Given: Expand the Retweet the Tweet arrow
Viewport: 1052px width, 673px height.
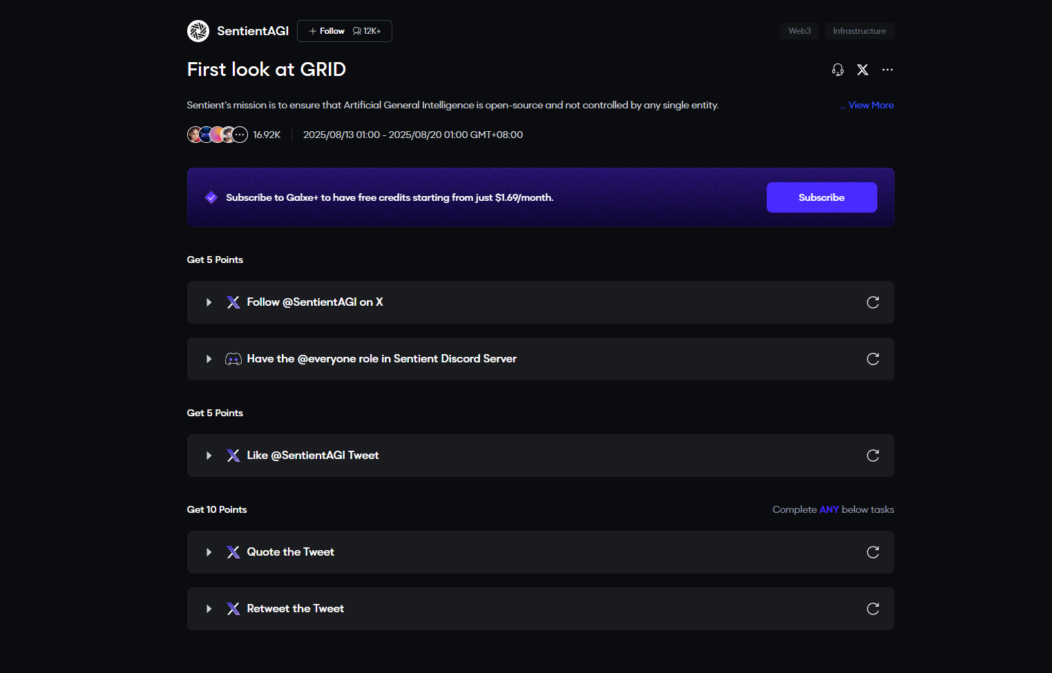Looking at the screenshot, I should coord(209,609).
